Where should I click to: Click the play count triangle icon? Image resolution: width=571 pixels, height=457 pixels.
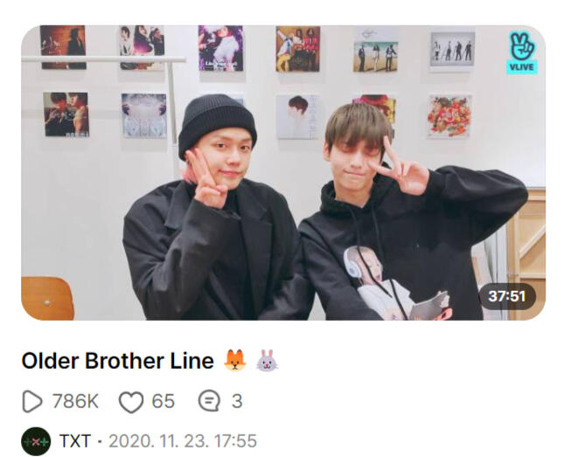click(32, 401)
